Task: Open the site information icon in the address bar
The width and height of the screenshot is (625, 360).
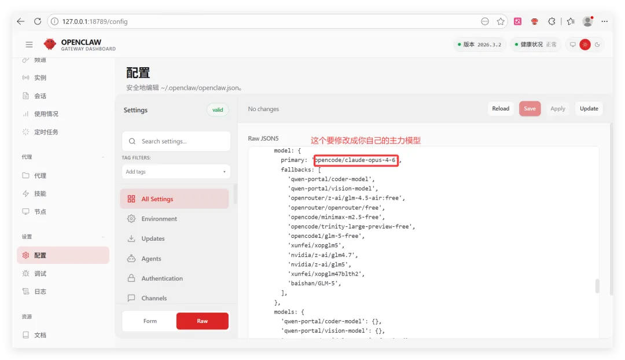Action: click(x=54, y=21)
